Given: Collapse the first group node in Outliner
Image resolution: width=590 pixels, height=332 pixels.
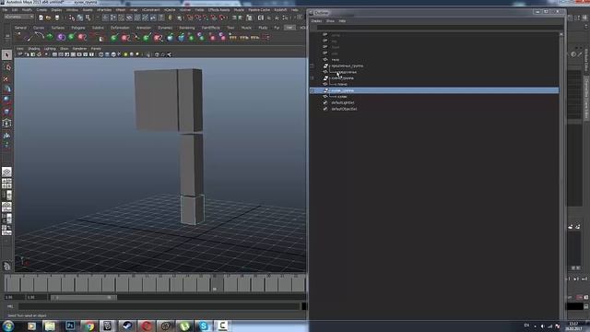Looking at the screenshot, I should pos(312,65).
